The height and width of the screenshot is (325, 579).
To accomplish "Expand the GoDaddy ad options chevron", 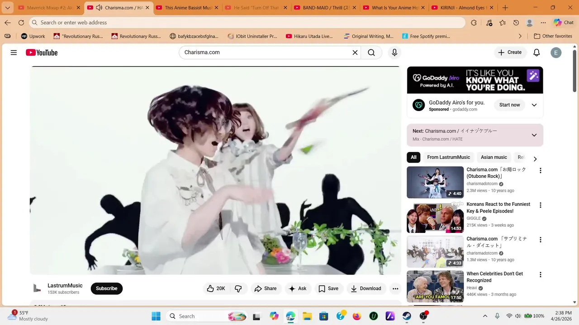I will (x=534, y=105).
